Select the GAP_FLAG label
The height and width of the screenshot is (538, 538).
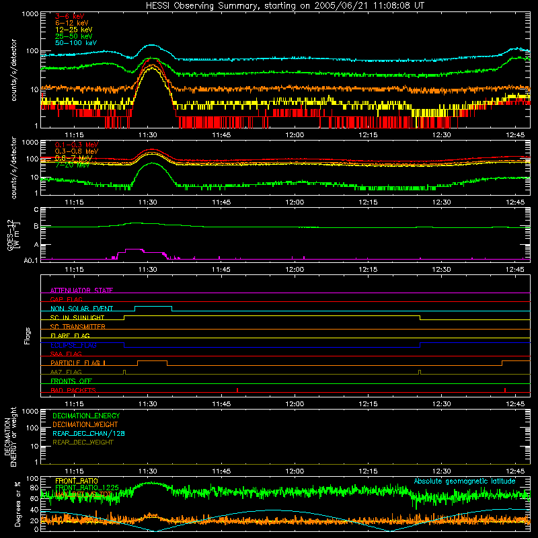(66, 299)
